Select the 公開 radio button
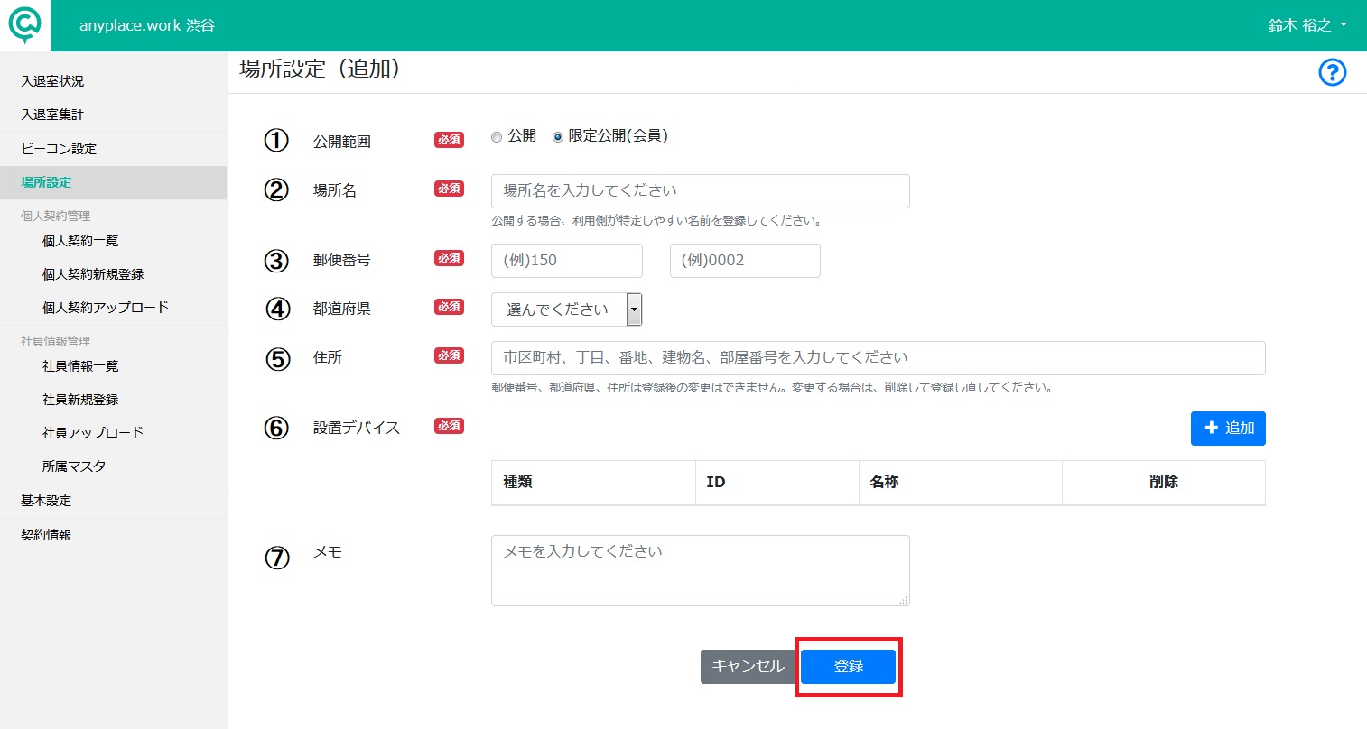Viewport: 1367px width, 729px height. click(x=497, y=137)
